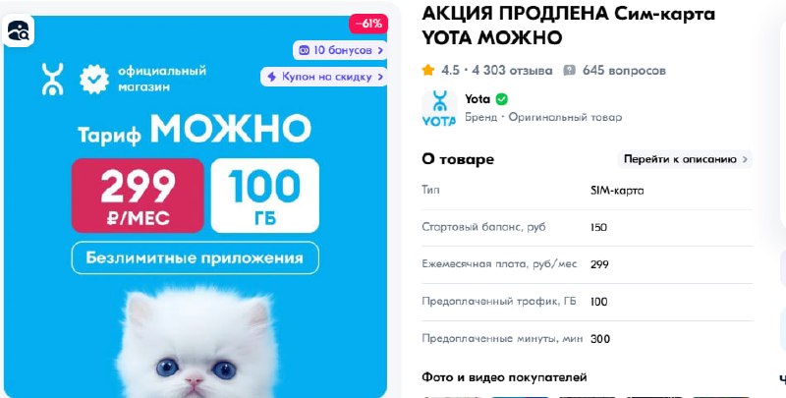
Task: Click the Yota brand logo thumbnail
Action: point(439,108)
